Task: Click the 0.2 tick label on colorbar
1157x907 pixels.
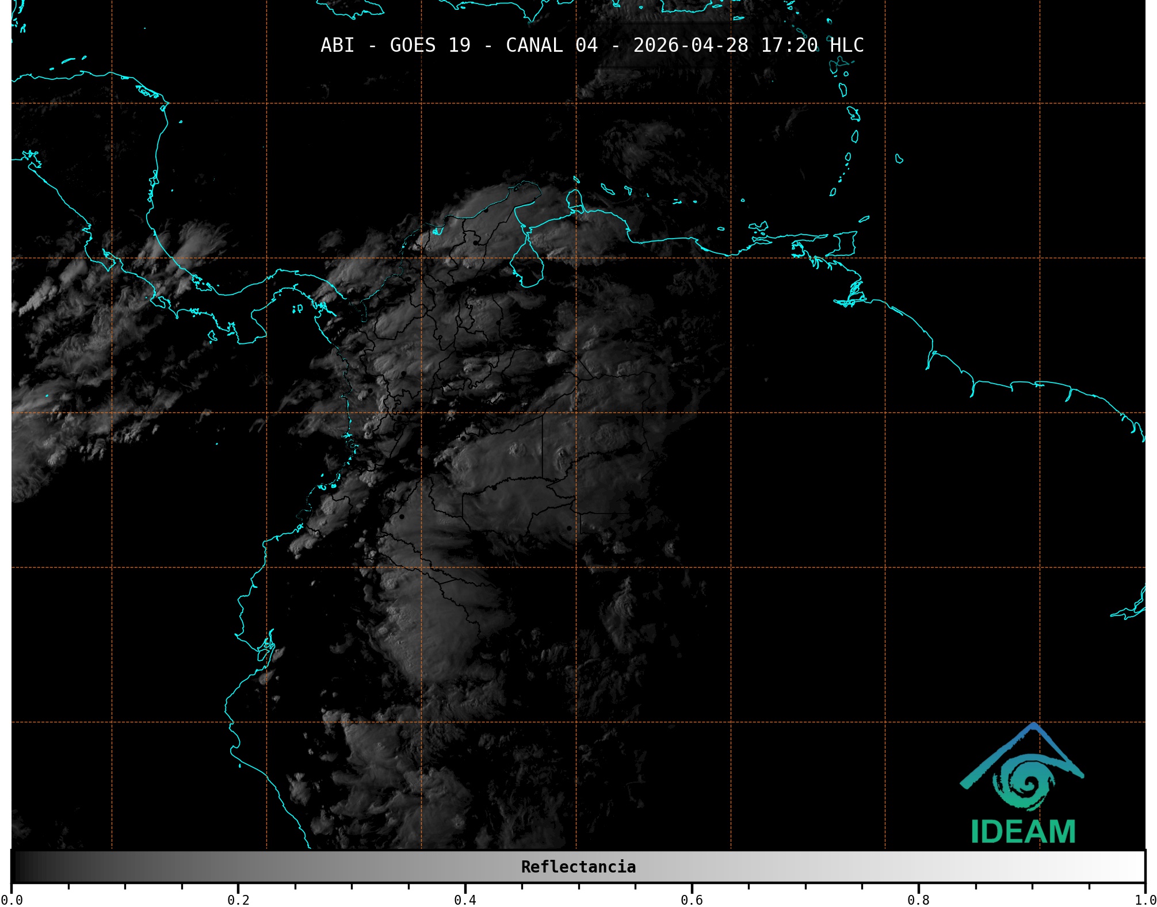Action: click(x=238, y=900)
